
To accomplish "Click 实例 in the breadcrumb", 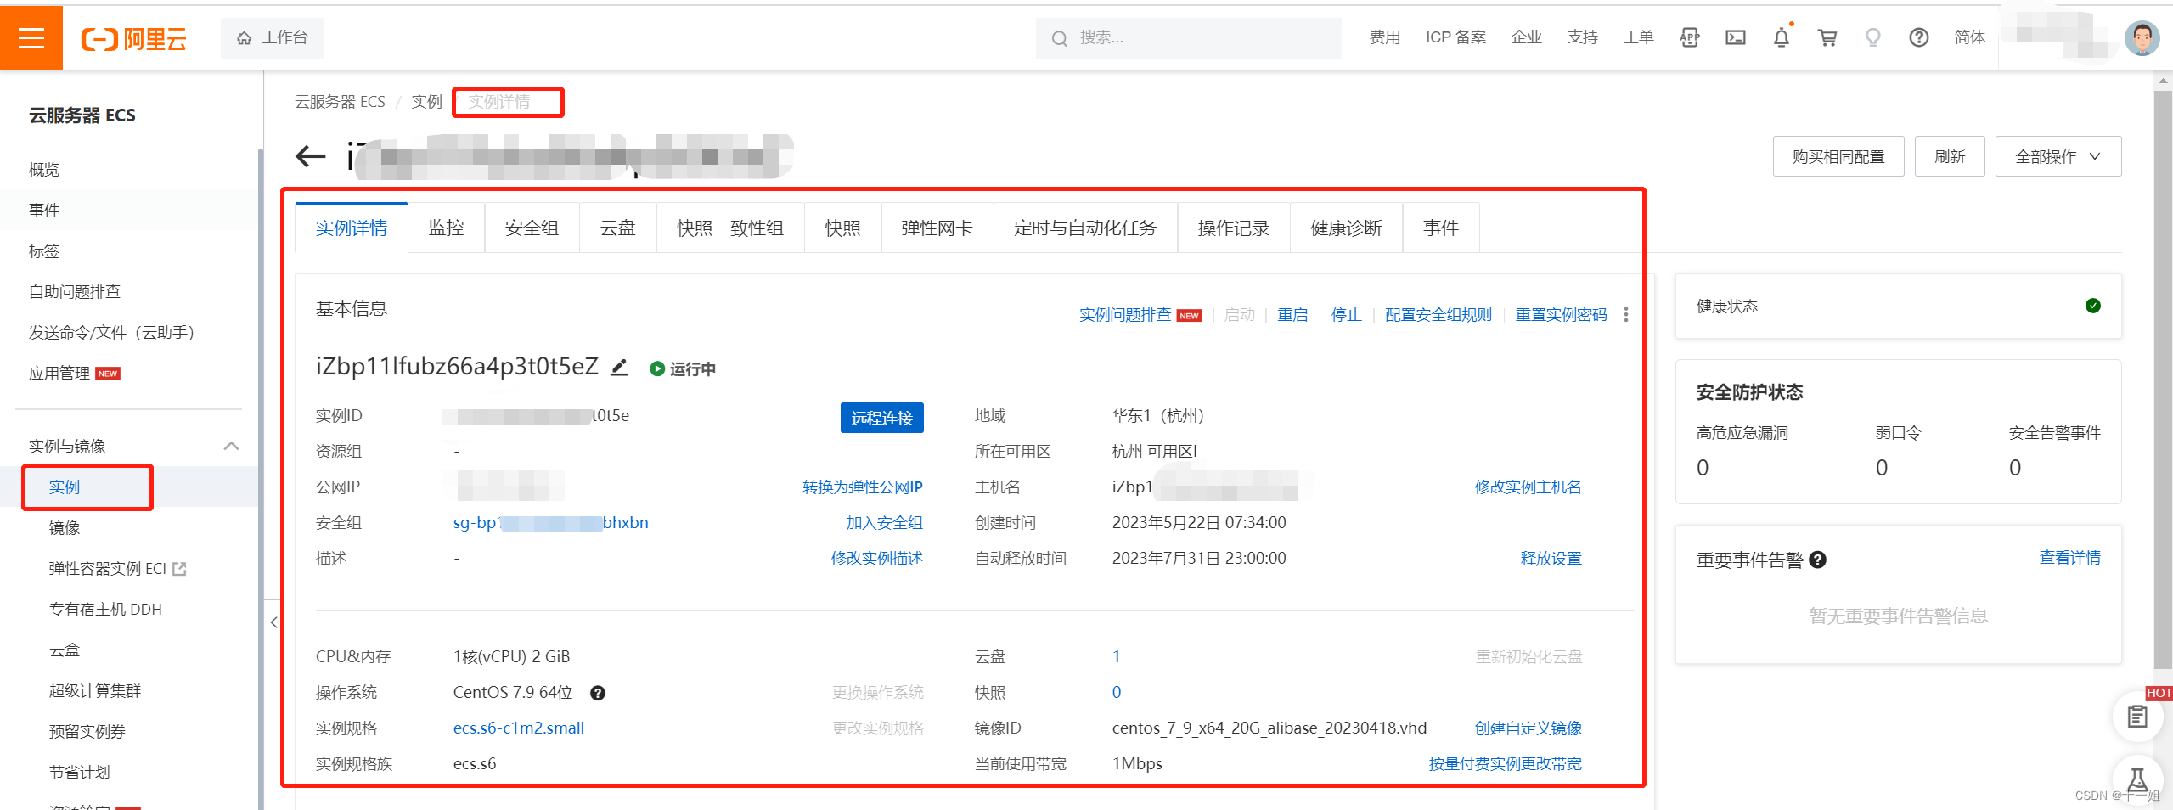I will pos(426,102).
